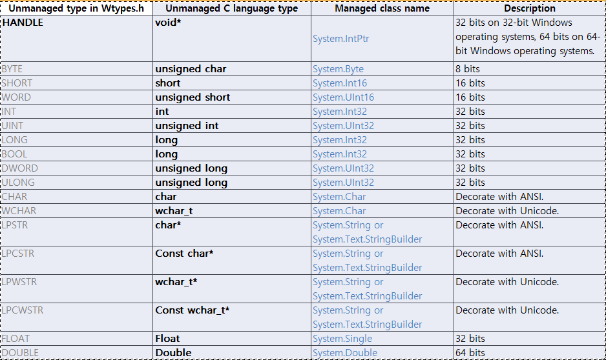Select "32 bits" in the FLOAT row
606x360 pixels.
(530, 339)
